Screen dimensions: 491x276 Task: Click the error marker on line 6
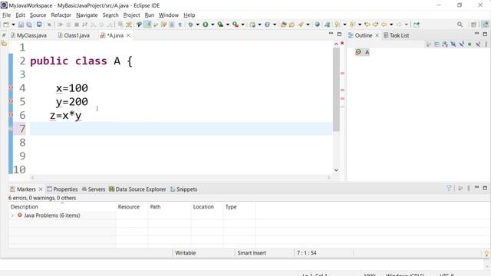tap(11, 115)
